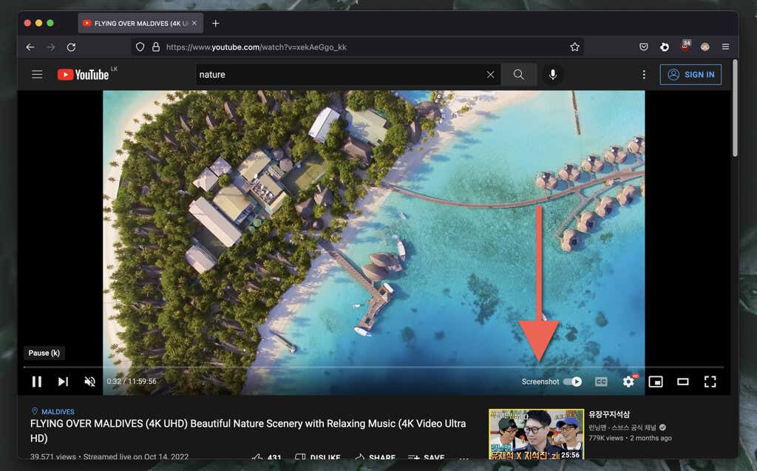
Task: Open the YouTube three-dot options menu
Action: coord(643,74)
